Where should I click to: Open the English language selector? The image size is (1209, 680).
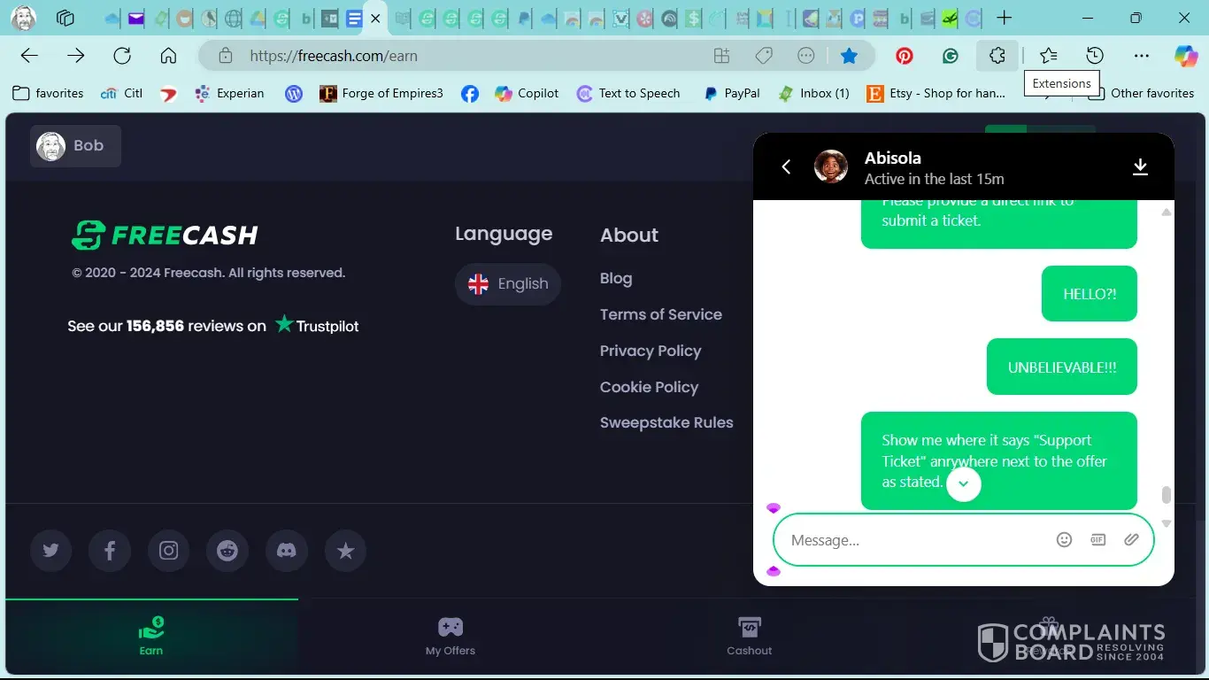click(508, 284)
